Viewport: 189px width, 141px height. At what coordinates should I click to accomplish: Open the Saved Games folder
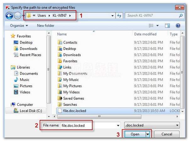click(73, 99)
